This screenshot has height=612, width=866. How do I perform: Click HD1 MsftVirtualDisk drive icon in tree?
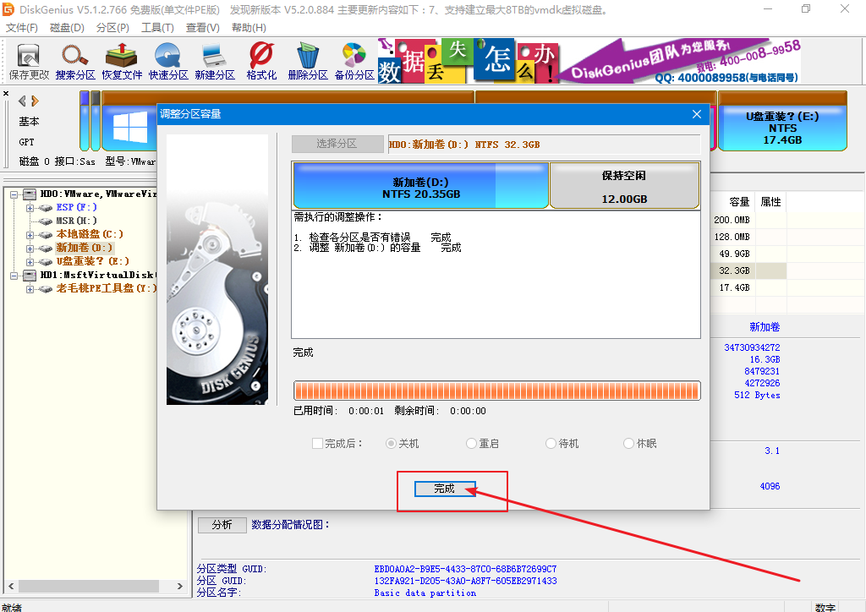click(30, 275)
